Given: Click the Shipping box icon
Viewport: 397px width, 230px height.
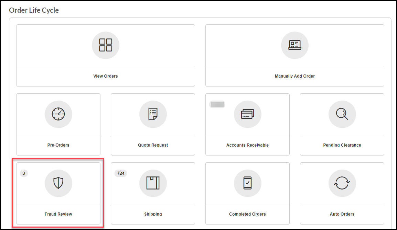Looking at the screenshot, I should pos(153,183).
